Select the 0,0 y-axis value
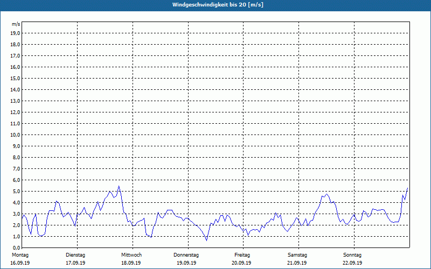The width and height of the screenshot is (431, 269). coord(16,248)
